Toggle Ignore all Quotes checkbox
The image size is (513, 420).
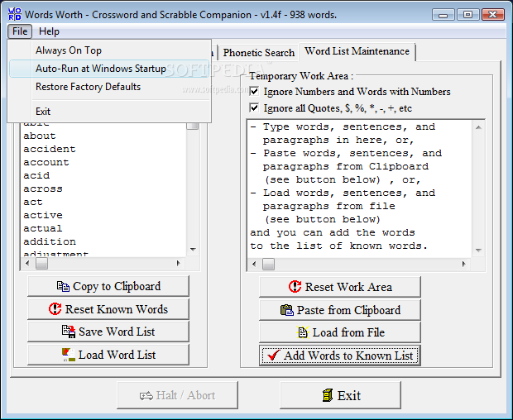pyautogui.click(x=254, y=107)
